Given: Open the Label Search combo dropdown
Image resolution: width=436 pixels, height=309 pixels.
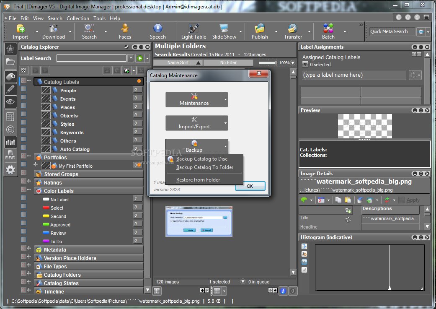Looking at the screenshot, I should click(131, 58).
